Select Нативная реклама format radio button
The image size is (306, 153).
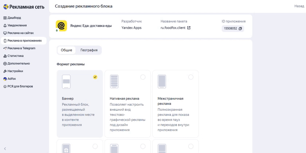tap(143, 77)
